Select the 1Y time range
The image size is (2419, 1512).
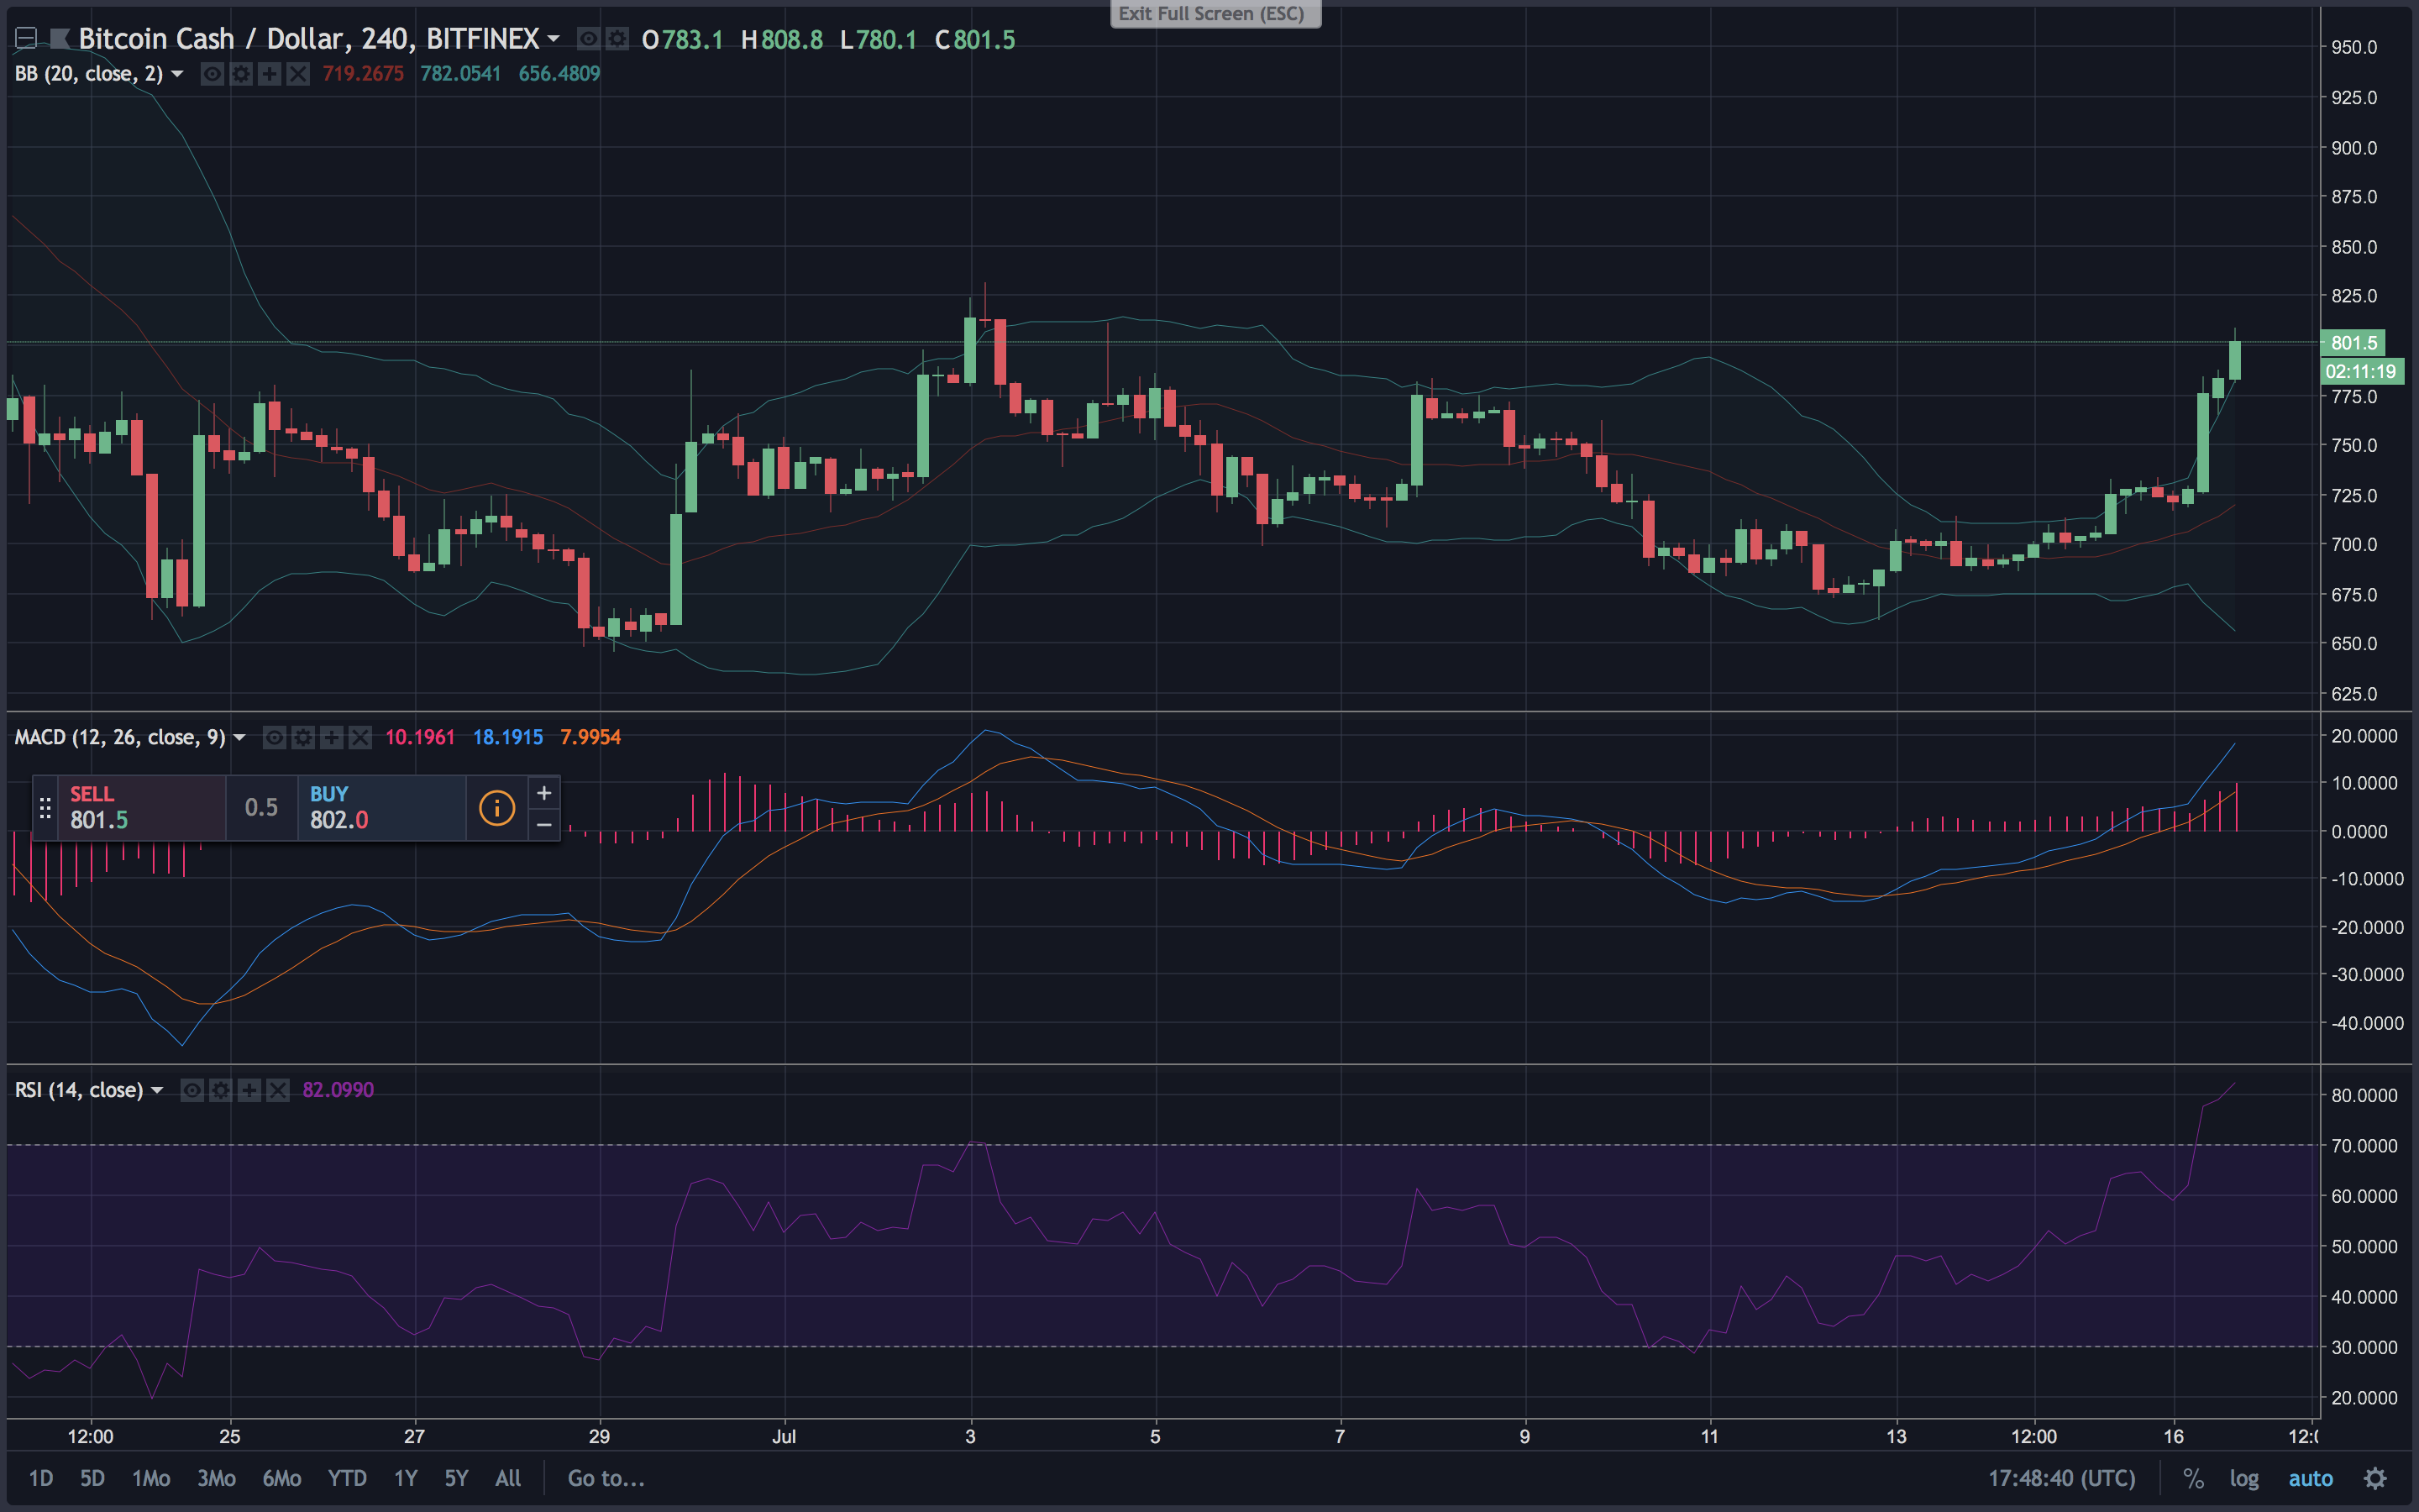pyautogui.click(x=405, y=1478)
